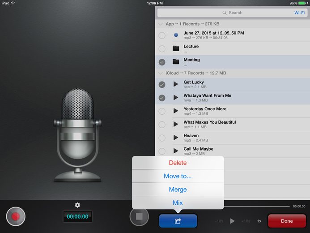Click the Meeting folder icon

176,61
